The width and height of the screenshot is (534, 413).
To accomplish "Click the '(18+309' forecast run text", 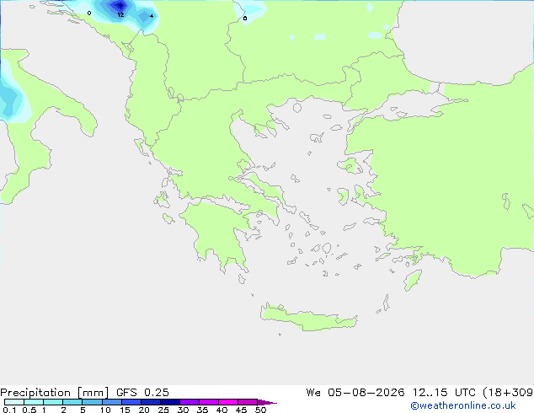I will 508,393.
